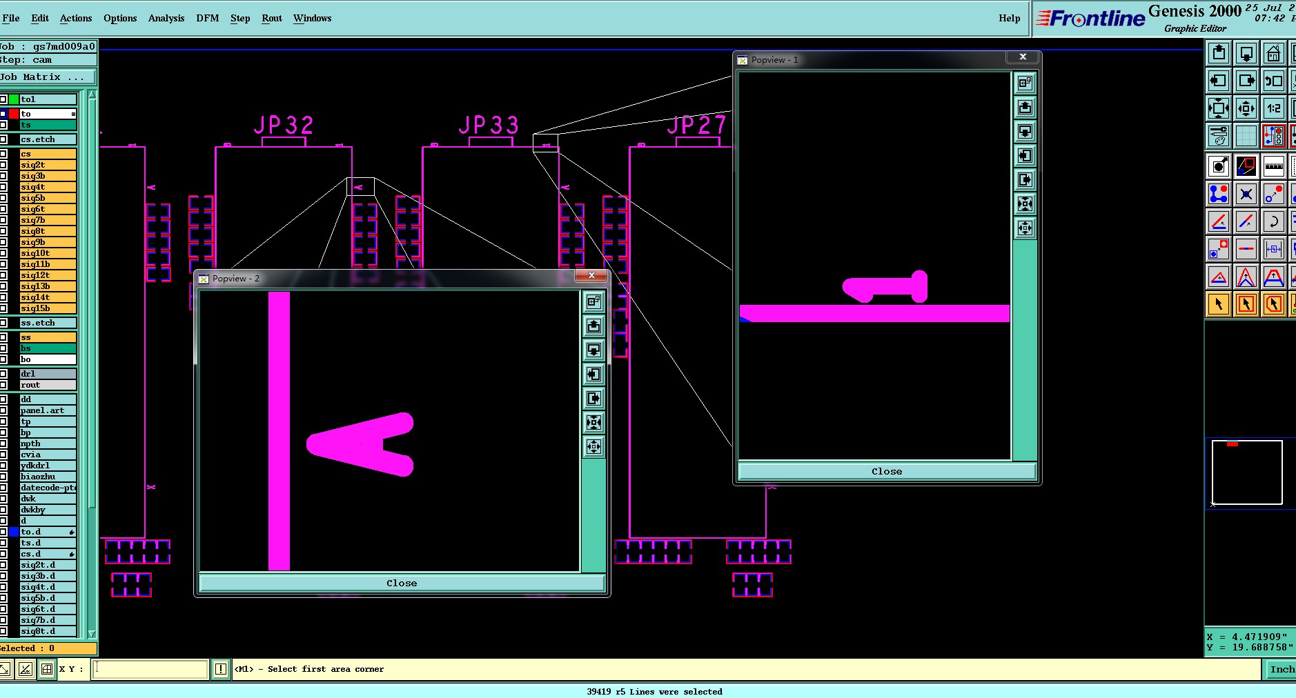Open the Job Matrix ... panel
Screen dimensions: 1296x698
48,77
